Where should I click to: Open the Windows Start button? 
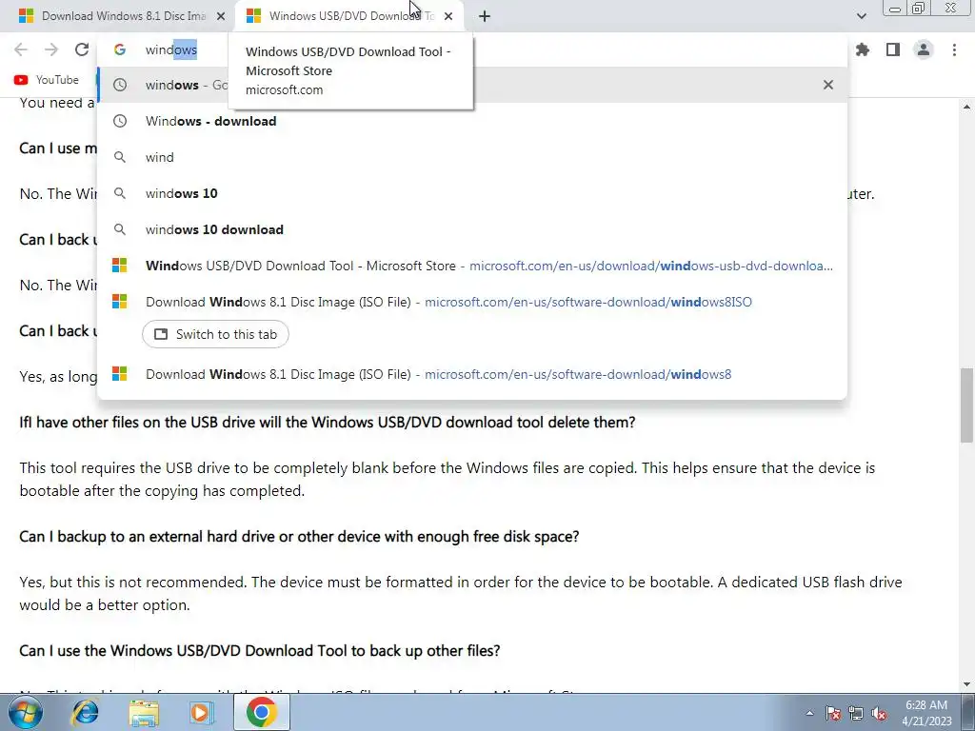pyautogui.click(x=25, y=712)
